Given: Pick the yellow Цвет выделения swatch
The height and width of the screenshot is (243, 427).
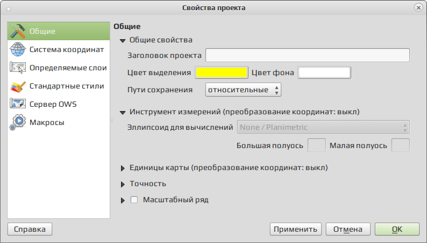Looking at the screenshot, I should tap(222, 72).
